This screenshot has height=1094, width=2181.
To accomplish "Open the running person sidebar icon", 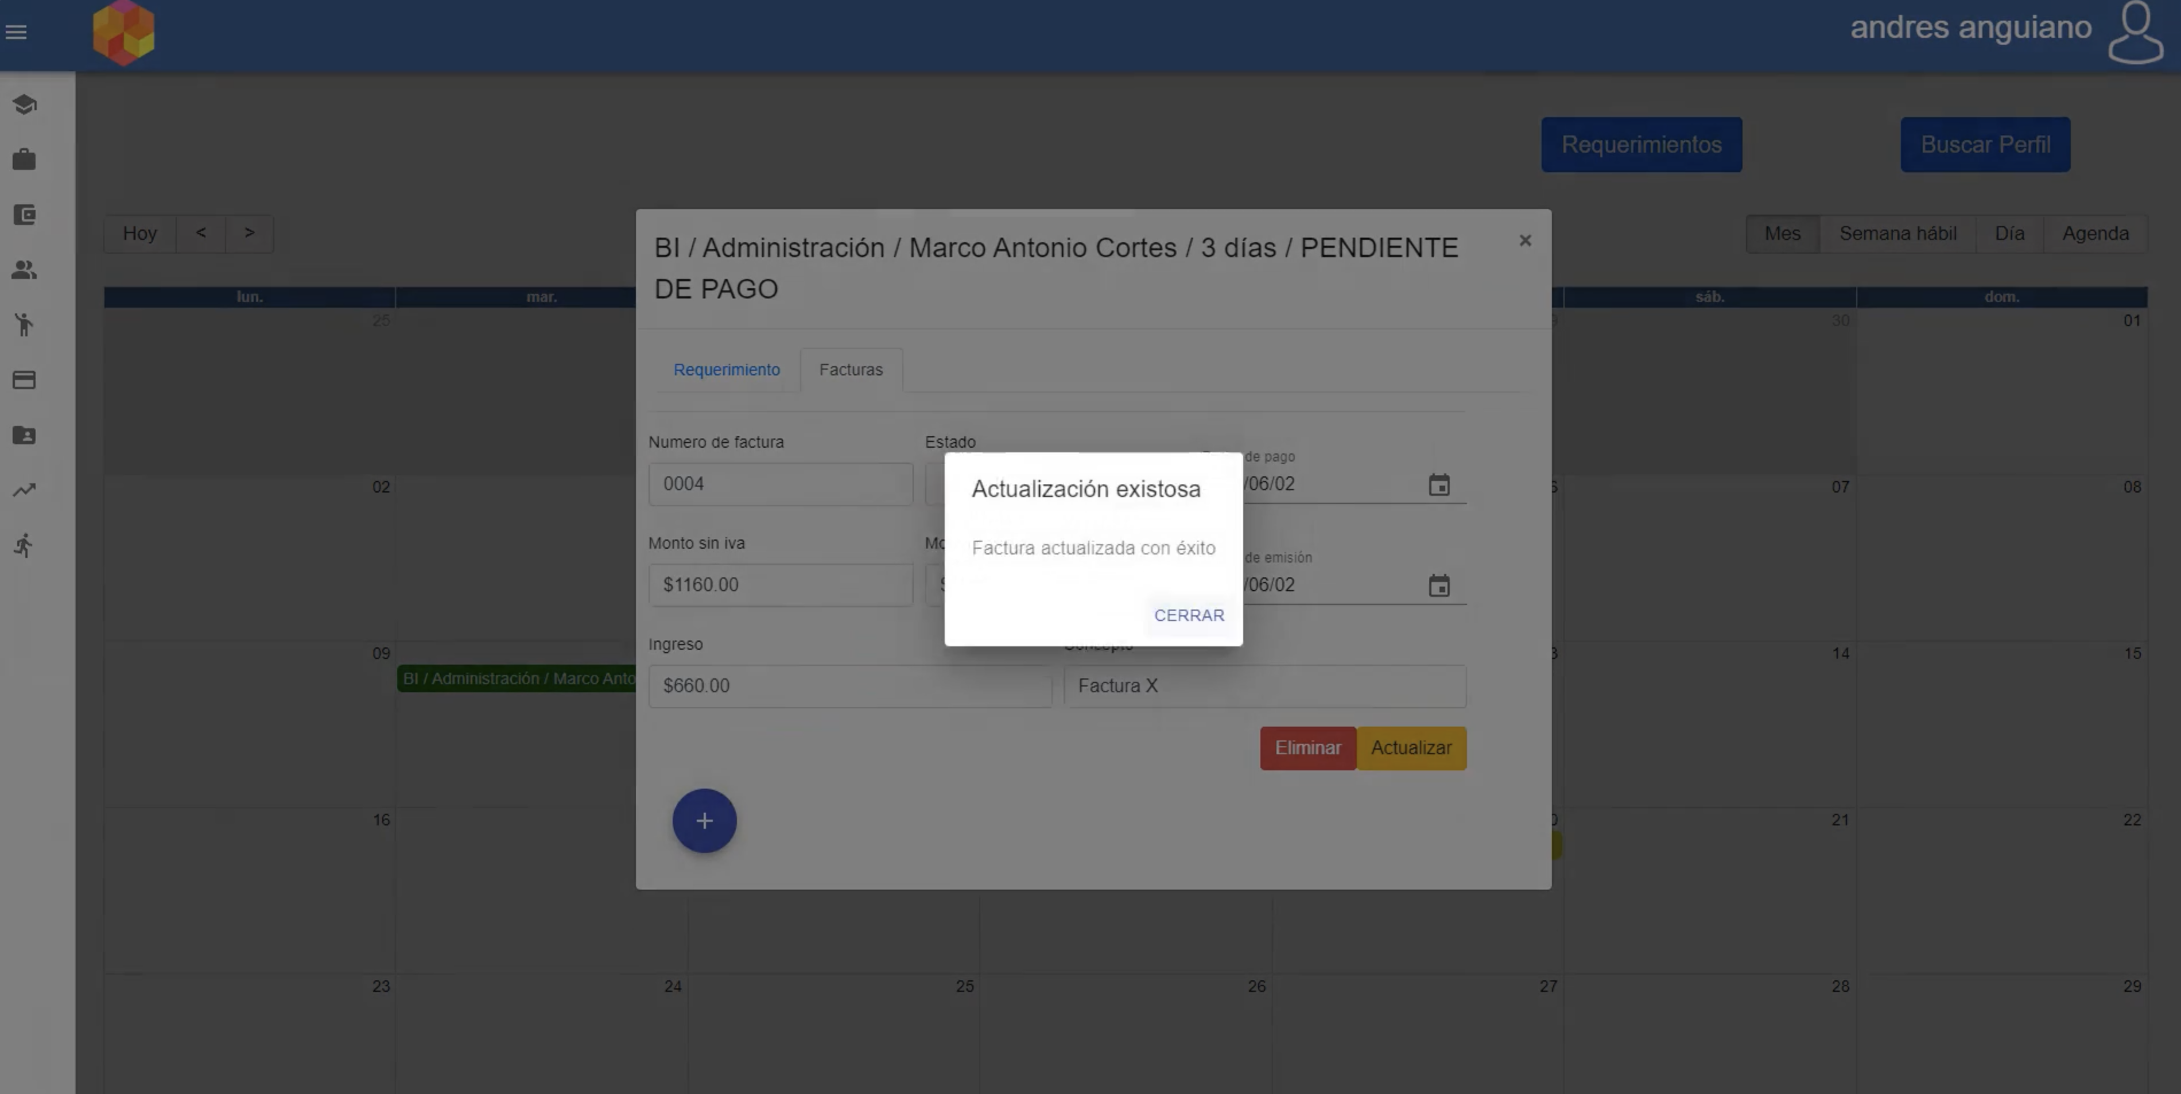I will pyautogui.click(x=24, y=545).
